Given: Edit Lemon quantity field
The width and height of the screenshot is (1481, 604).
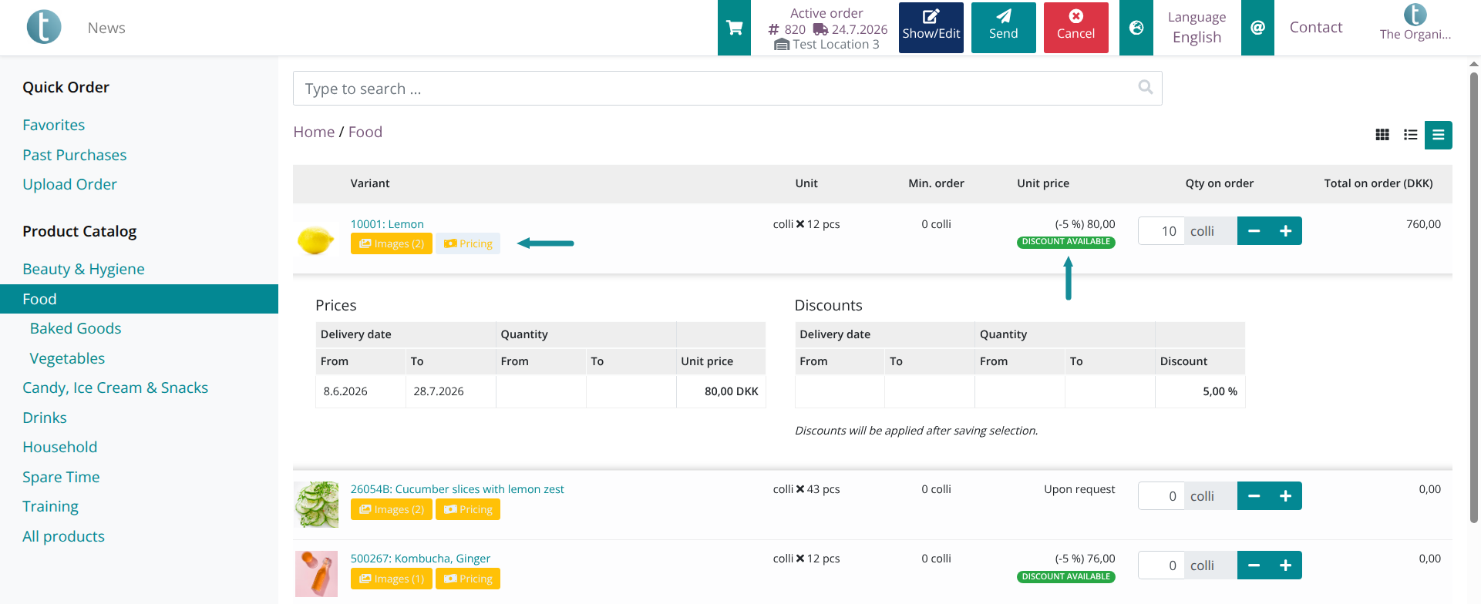Looking at the screenshot, I should click(1161, 231).
